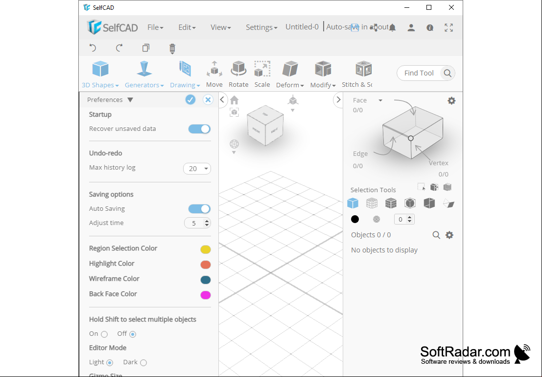Screen dimensions: 542x377
Task: Open the Deform dropdown
Action: 290,74
